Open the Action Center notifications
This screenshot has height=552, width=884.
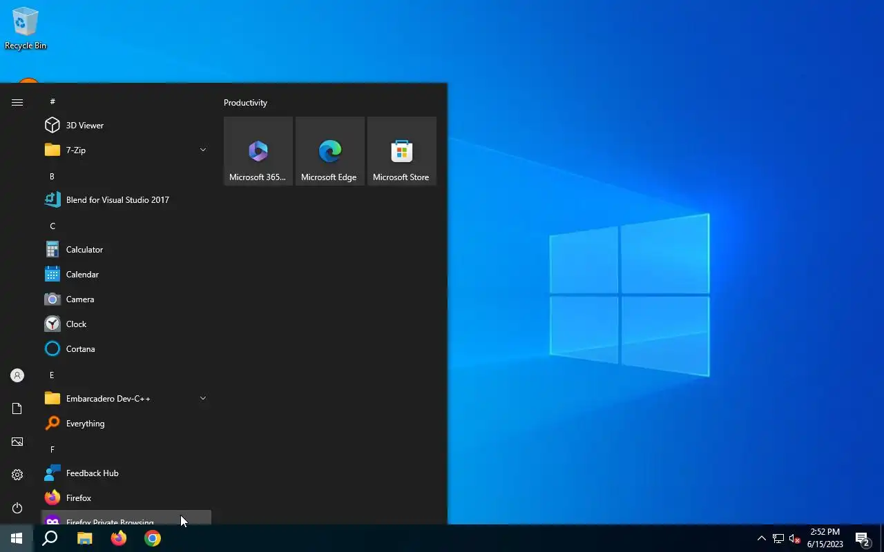[x=863, y=538]
